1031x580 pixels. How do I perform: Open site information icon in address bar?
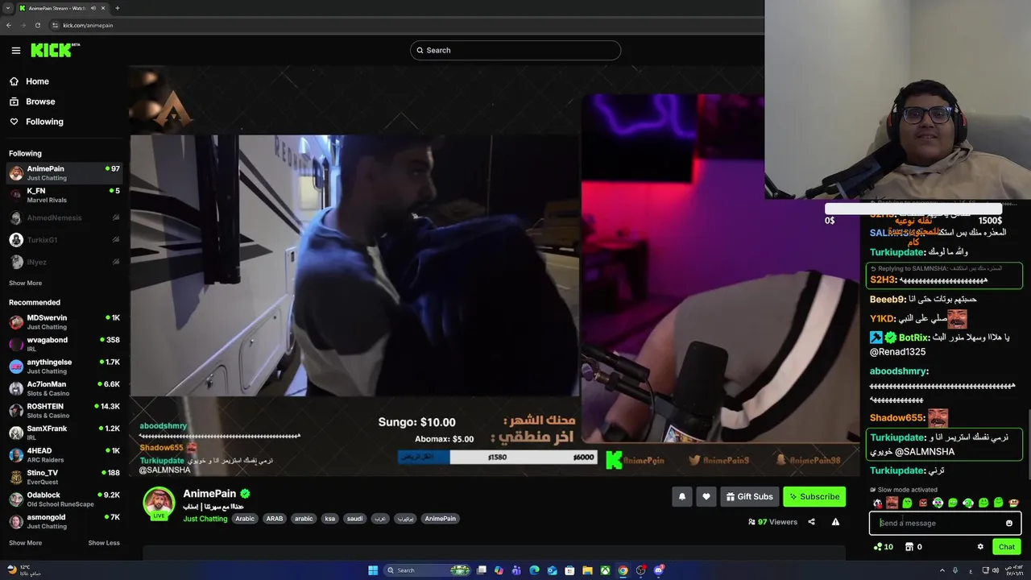56,25
